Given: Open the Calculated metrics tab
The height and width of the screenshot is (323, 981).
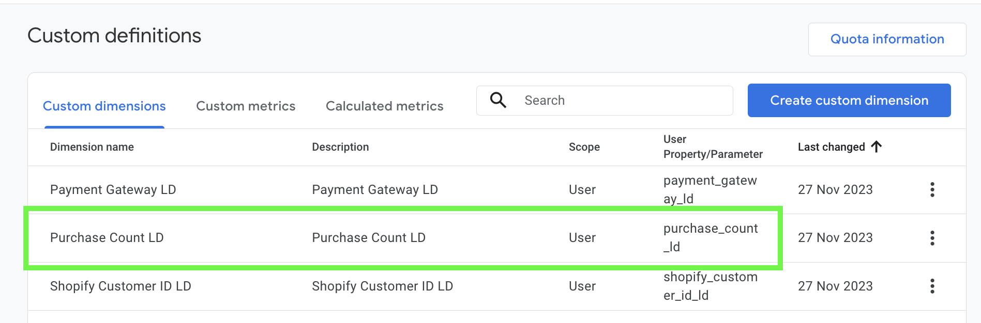Looking at the screenshot, I should tap(384, 106).
